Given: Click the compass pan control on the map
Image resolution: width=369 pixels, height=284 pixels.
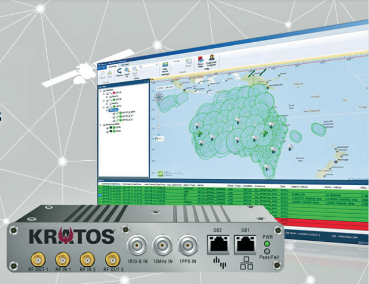Looking at the screenshot, I should [159, 97].
